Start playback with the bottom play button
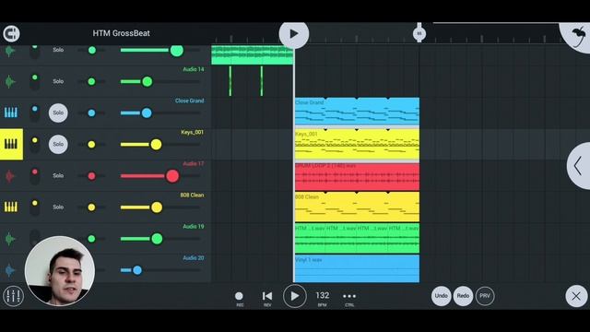Image resolution: width=590 pixels, height=332 pixels. pyautogui.click(x=294, y=296)
